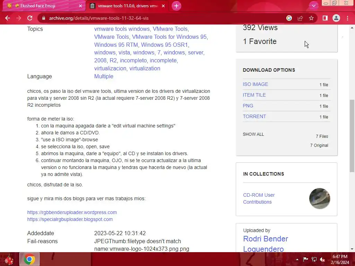Open specialrgbuploader.blogspot.com link
Screen dimensions: 355x266
point(70,219)
